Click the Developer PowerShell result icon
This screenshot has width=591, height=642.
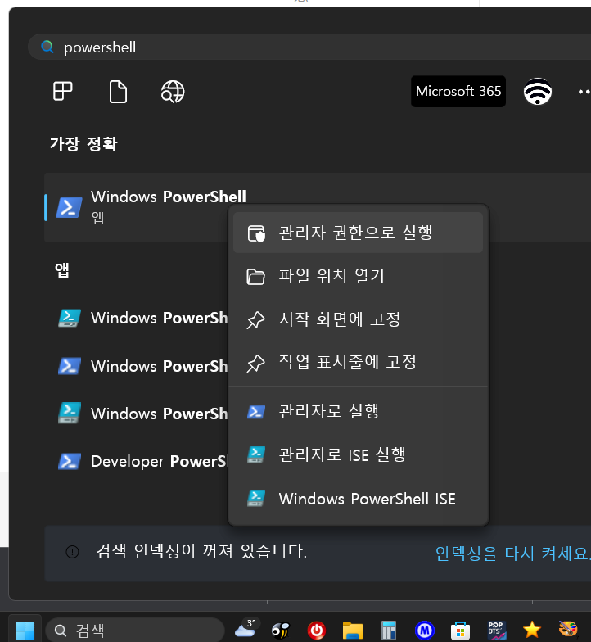[69, 462]
